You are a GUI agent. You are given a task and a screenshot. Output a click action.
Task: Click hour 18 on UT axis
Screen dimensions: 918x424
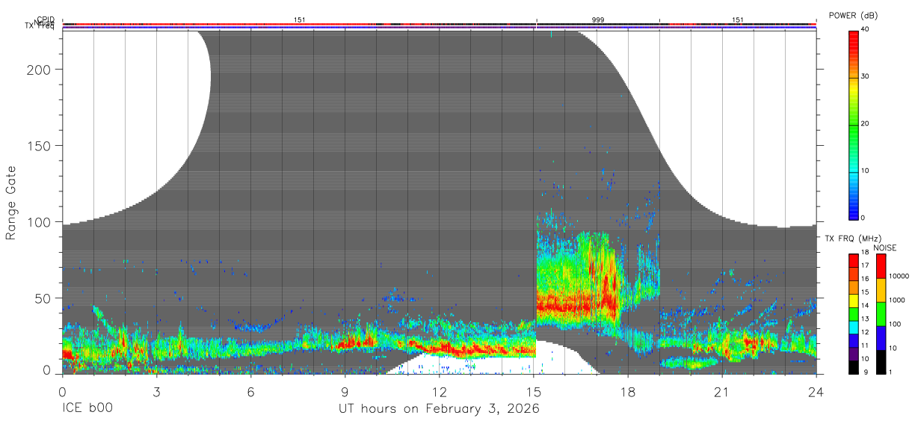tap(628, 391)
